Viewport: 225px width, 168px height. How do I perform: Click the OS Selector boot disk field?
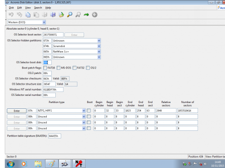point(47,62)
